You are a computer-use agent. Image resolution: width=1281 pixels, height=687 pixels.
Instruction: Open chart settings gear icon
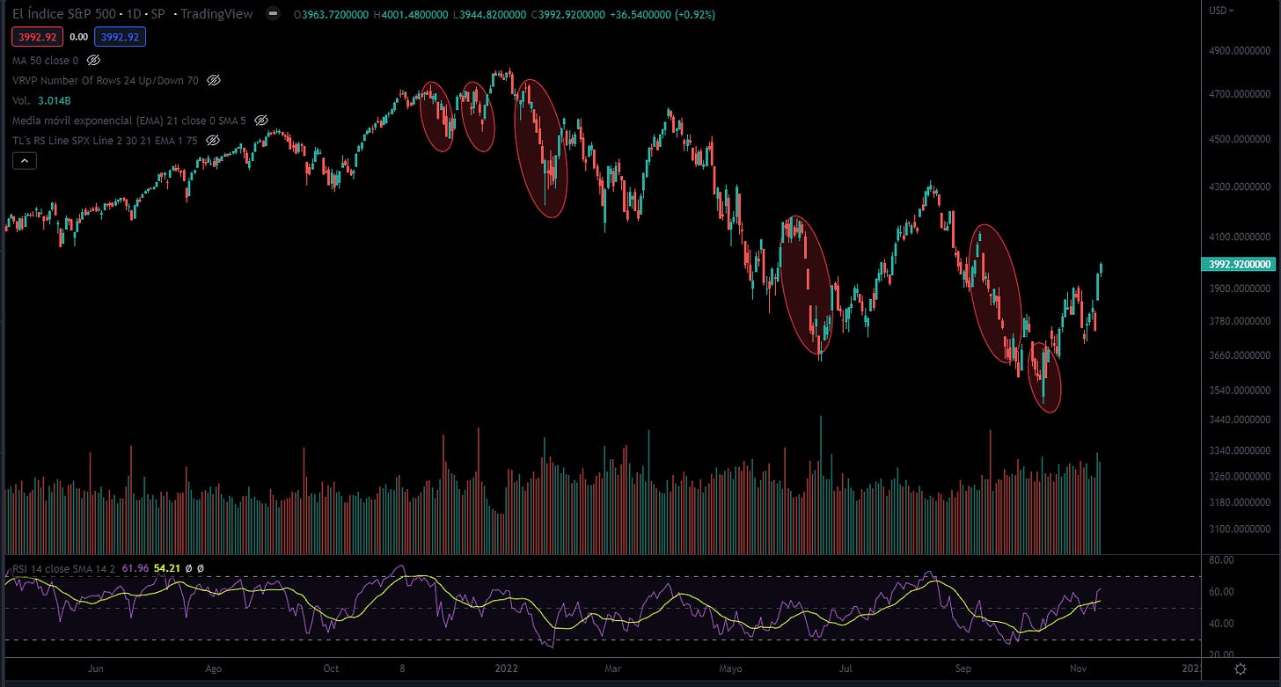point(1241,669)
